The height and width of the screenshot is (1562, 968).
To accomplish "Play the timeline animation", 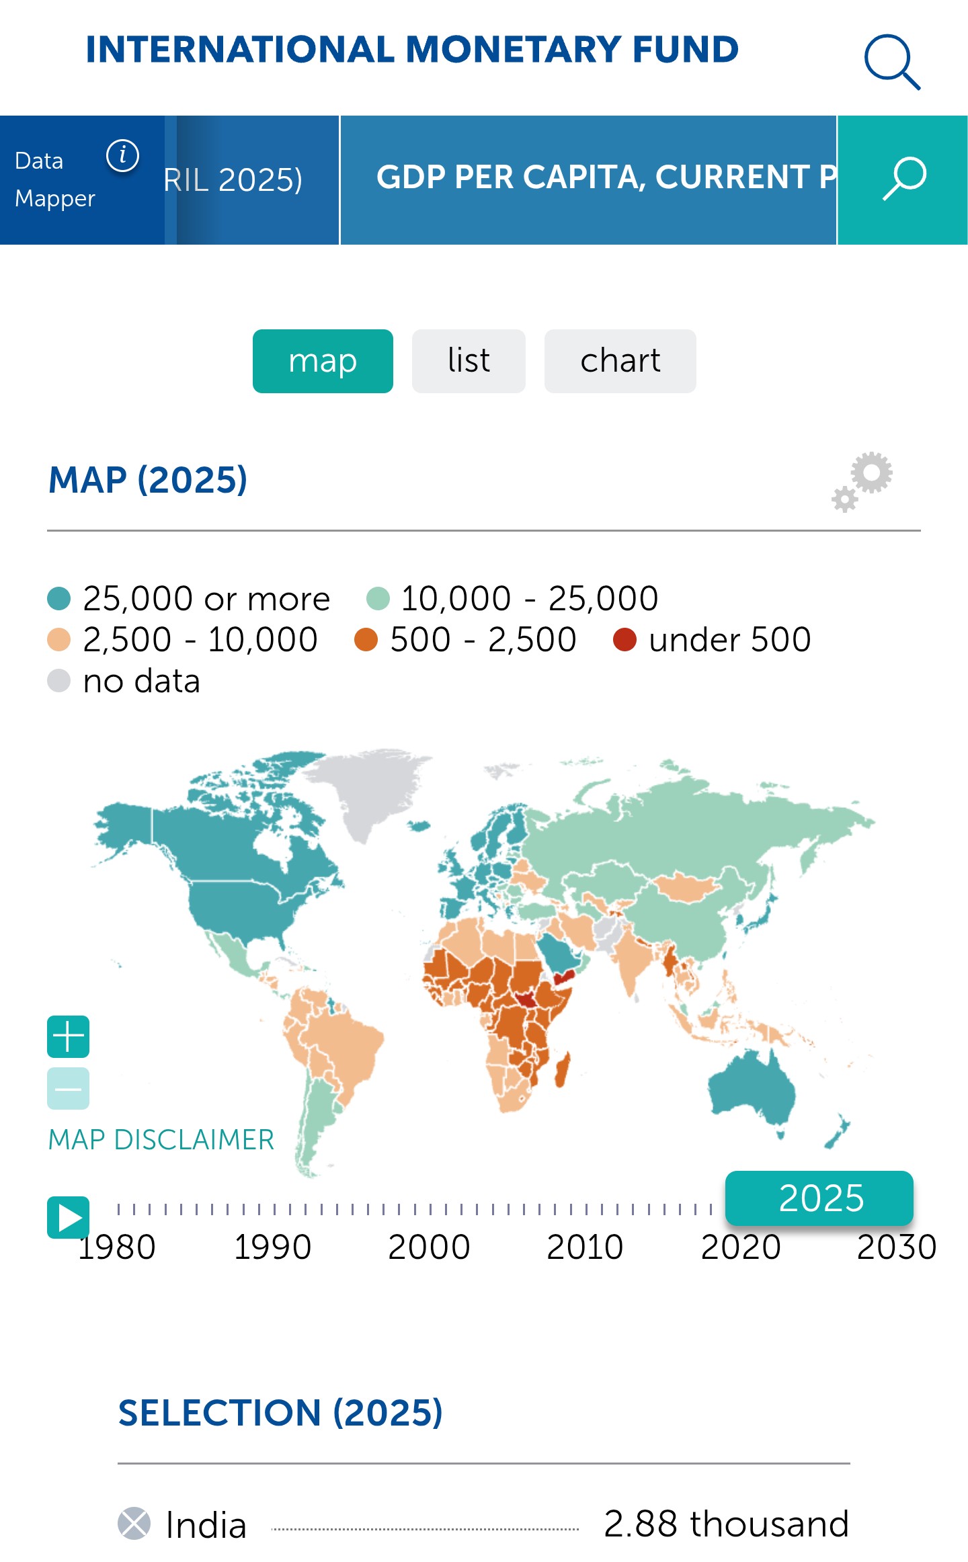I will pyautogui.click(x=68, y=1217).
